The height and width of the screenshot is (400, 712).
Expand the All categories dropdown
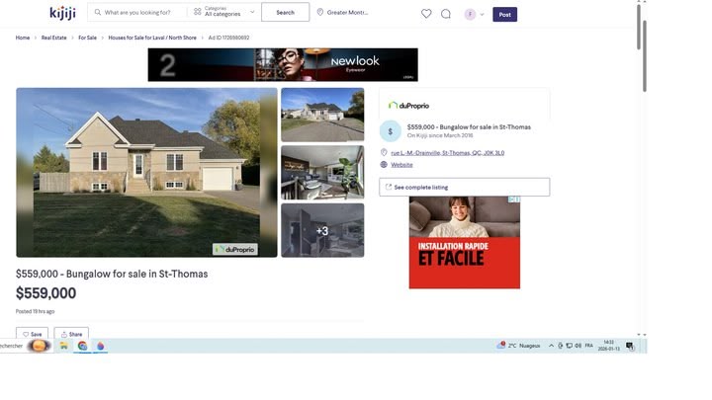pos(224,13)
